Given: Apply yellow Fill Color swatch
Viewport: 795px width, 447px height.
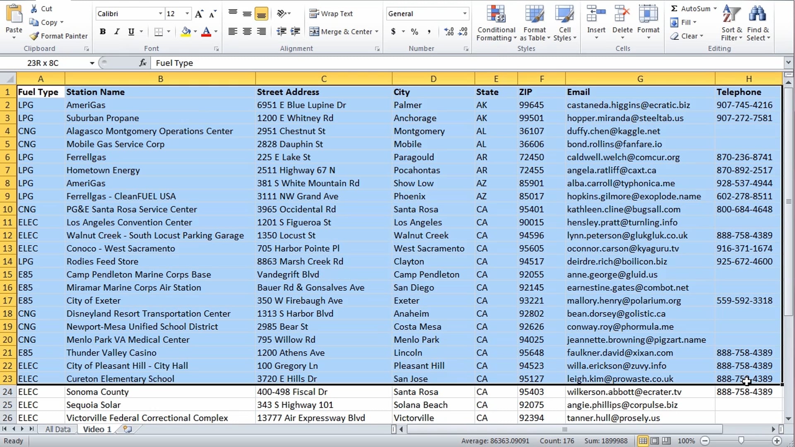Looking at the screenshot, I should click(x=186, y=32).
